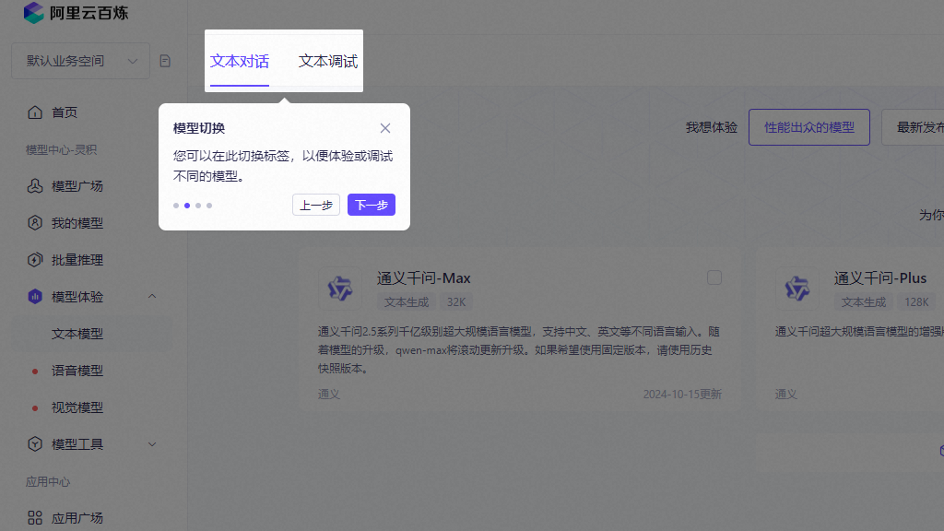Open 应用广场 in the sidebar
The image size is (944, 531).
point(77,518)
